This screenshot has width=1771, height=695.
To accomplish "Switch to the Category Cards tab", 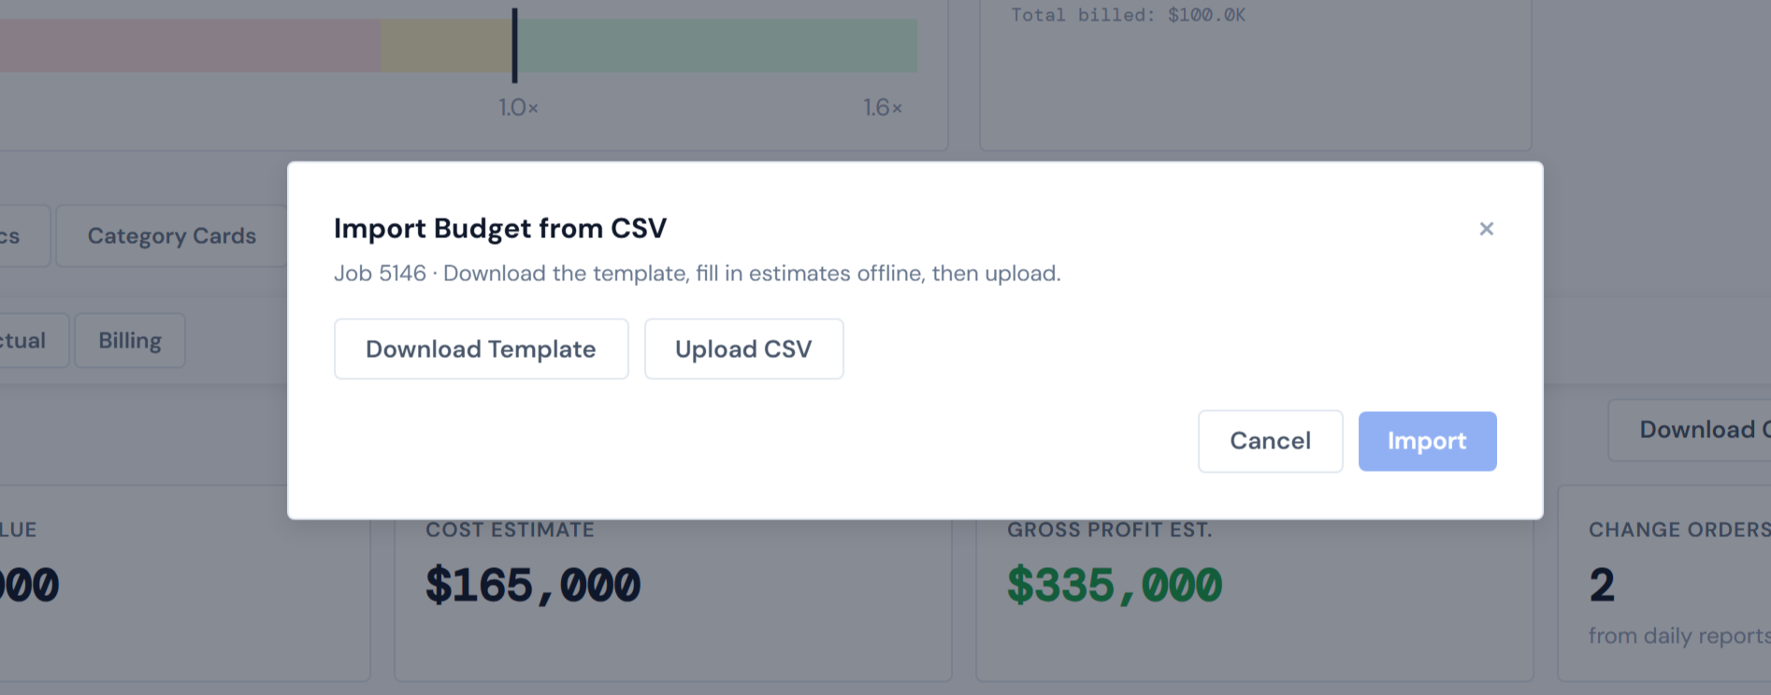I will (x=171, y=235).
